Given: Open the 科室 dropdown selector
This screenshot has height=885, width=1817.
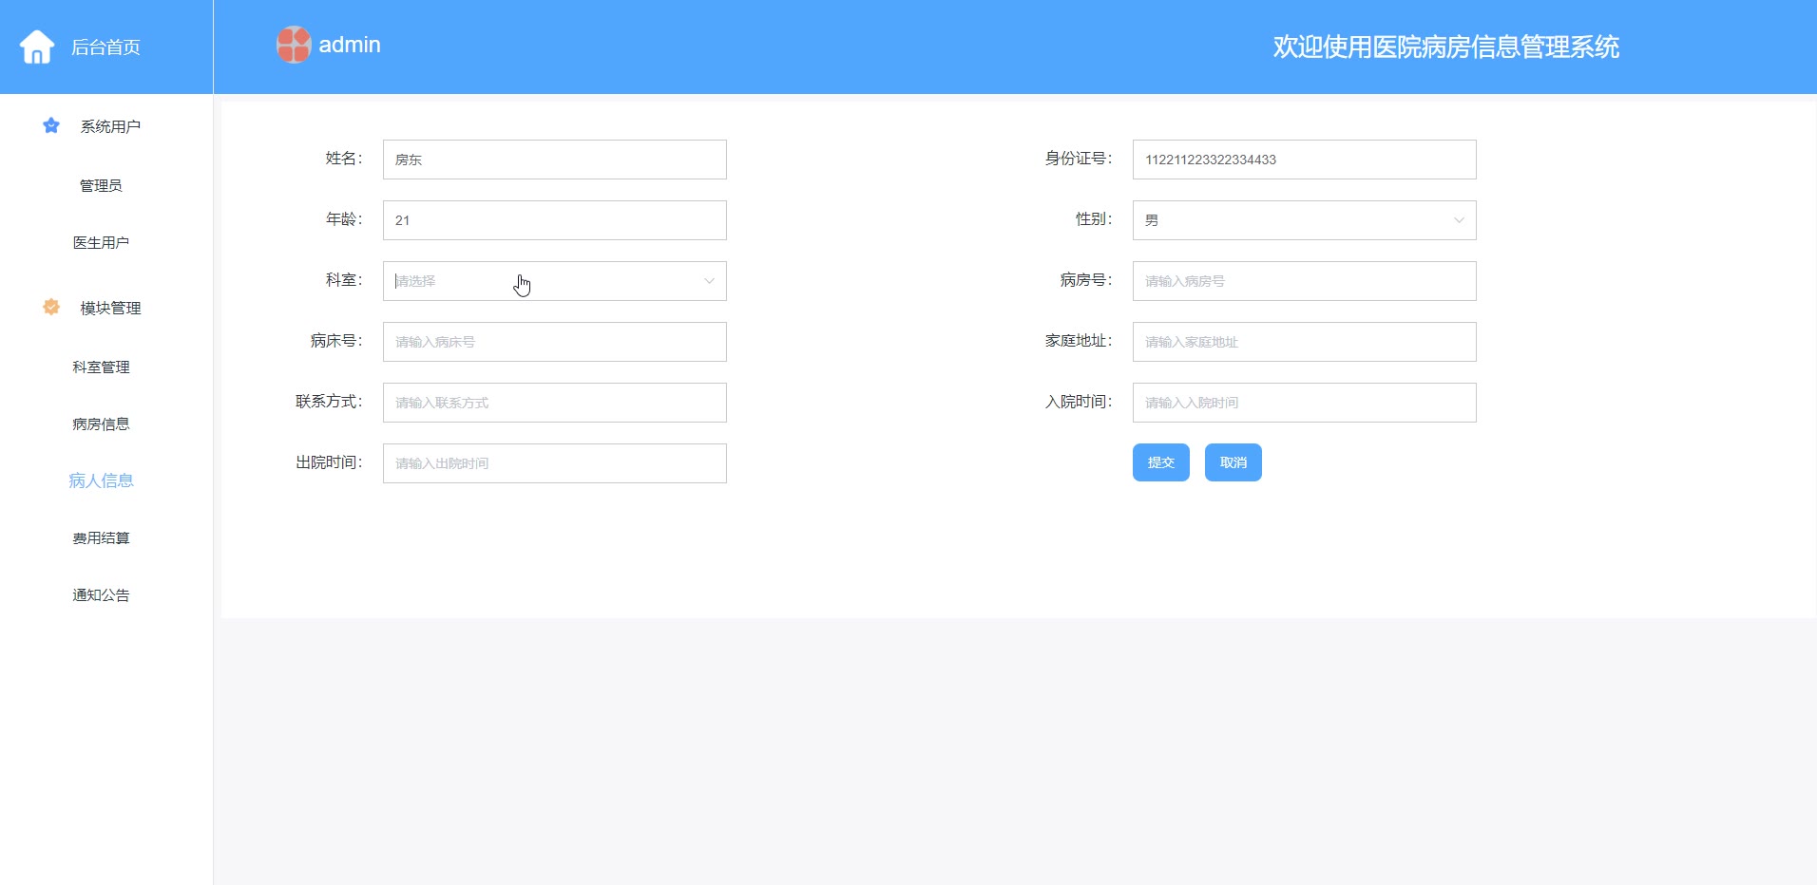Looking at the screenshot, I should tap(555, 281).
